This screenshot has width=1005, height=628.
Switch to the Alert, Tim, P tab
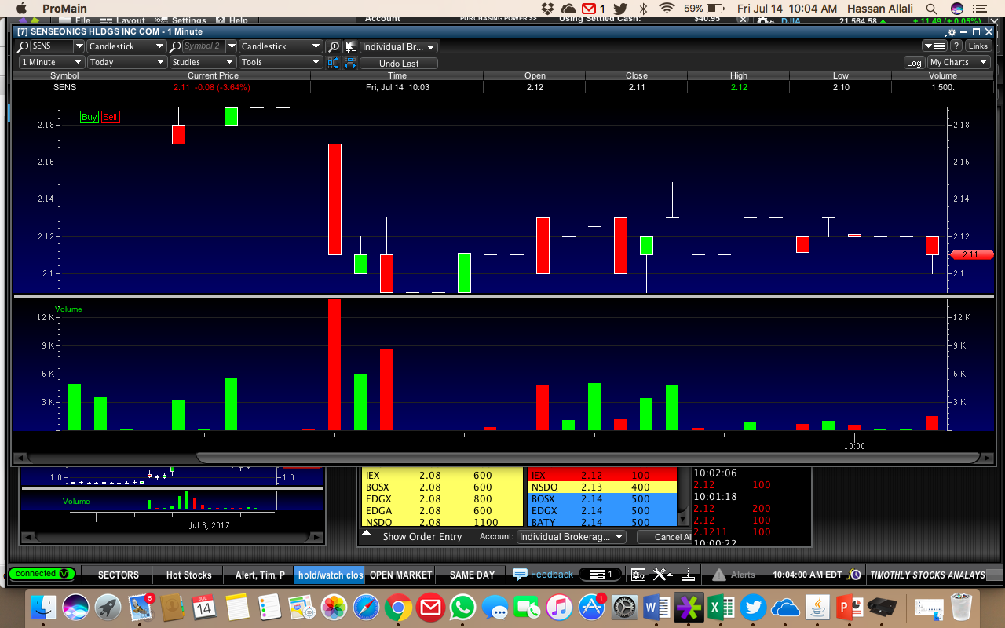260,575
